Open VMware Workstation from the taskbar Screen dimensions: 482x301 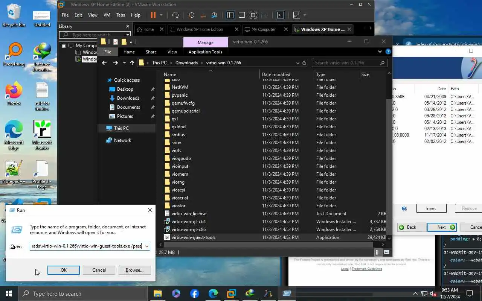(x=231, y=293)
